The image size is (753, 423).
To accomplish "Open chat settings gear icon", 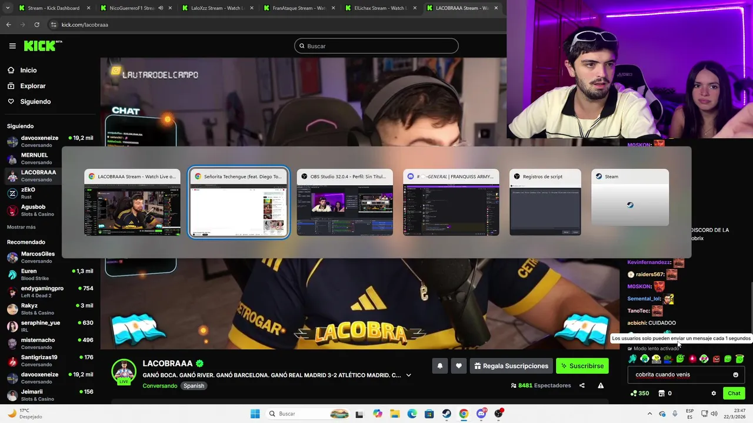I will click(x=714, y=393).
